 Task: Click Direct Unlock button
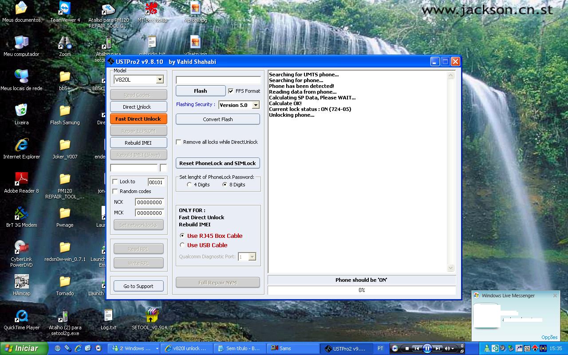point(138,107)
